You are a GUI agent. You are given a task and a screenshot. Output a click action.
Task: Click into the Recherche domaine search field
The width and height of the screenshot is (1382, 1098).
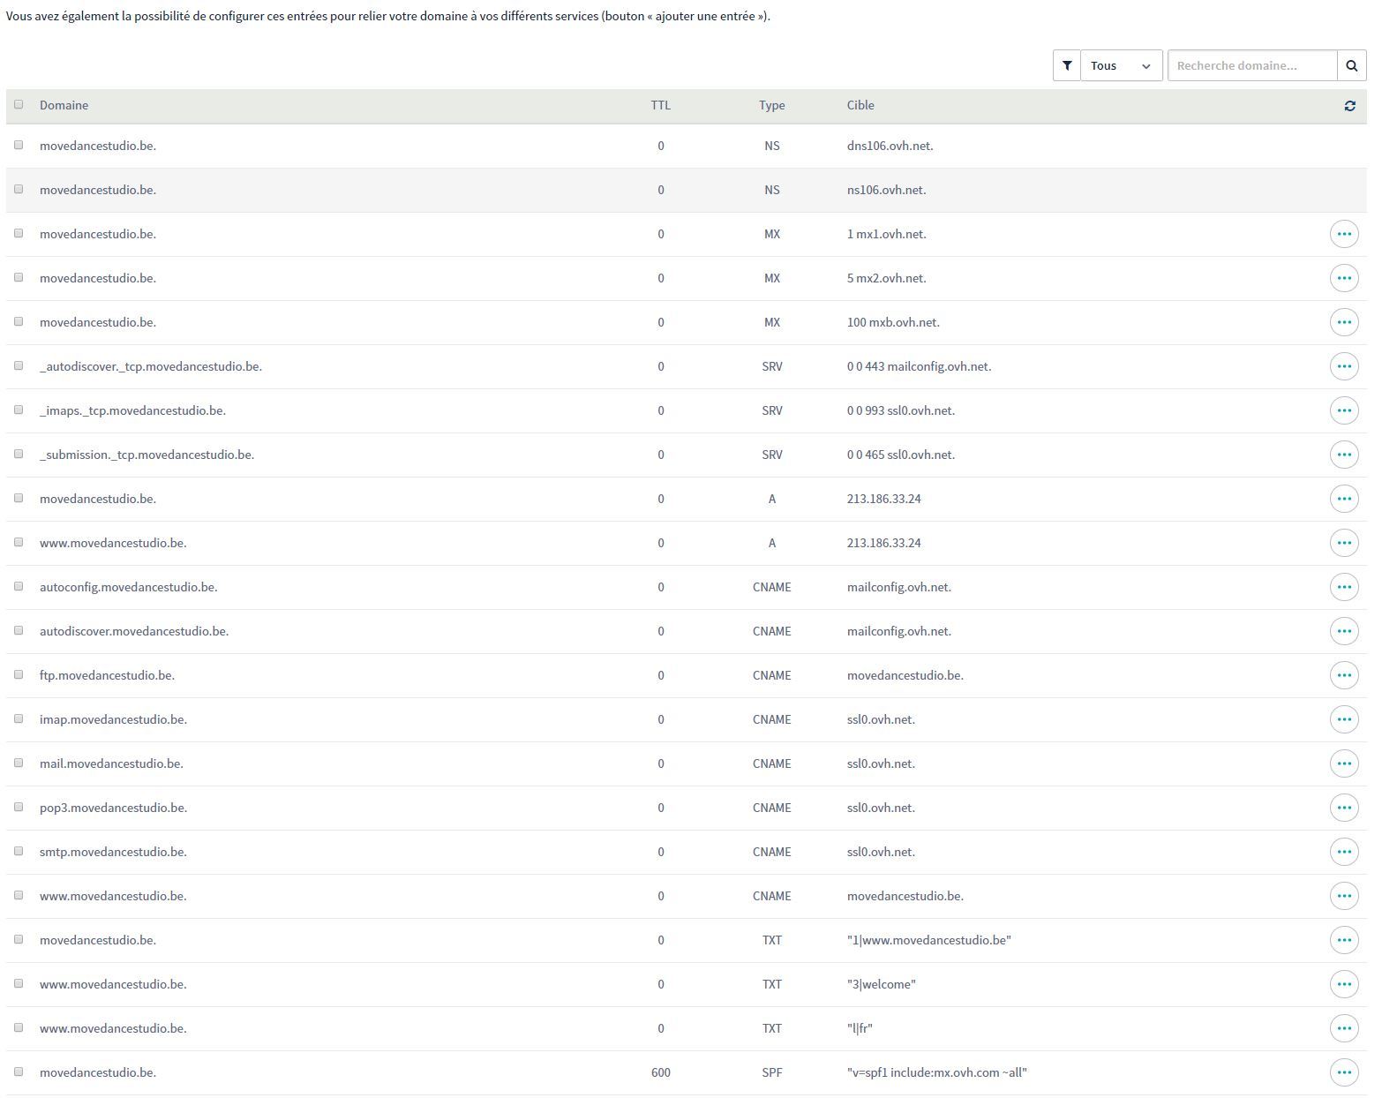tap(1251, 65)
